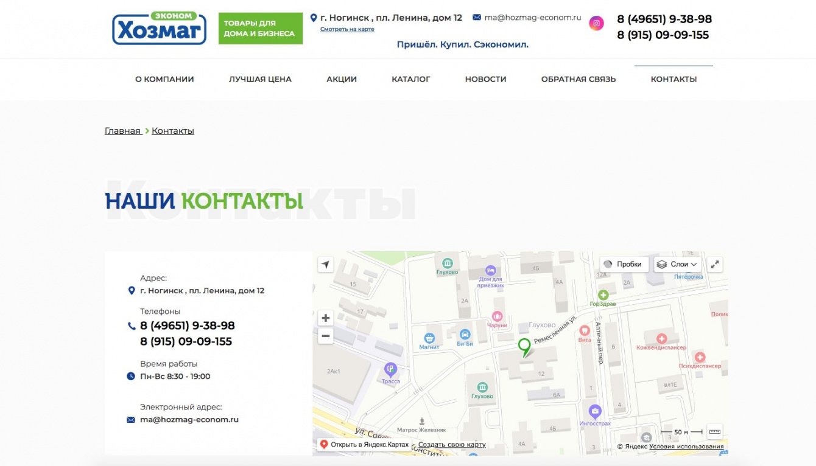Viewport: 816px width, 466px height.
Task: Click the map pin icon in the header
Action: pos(314,18)
